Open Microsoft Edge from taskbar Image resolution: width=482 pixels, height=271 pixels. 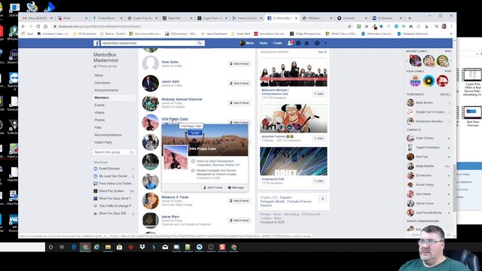click(74, 247)
